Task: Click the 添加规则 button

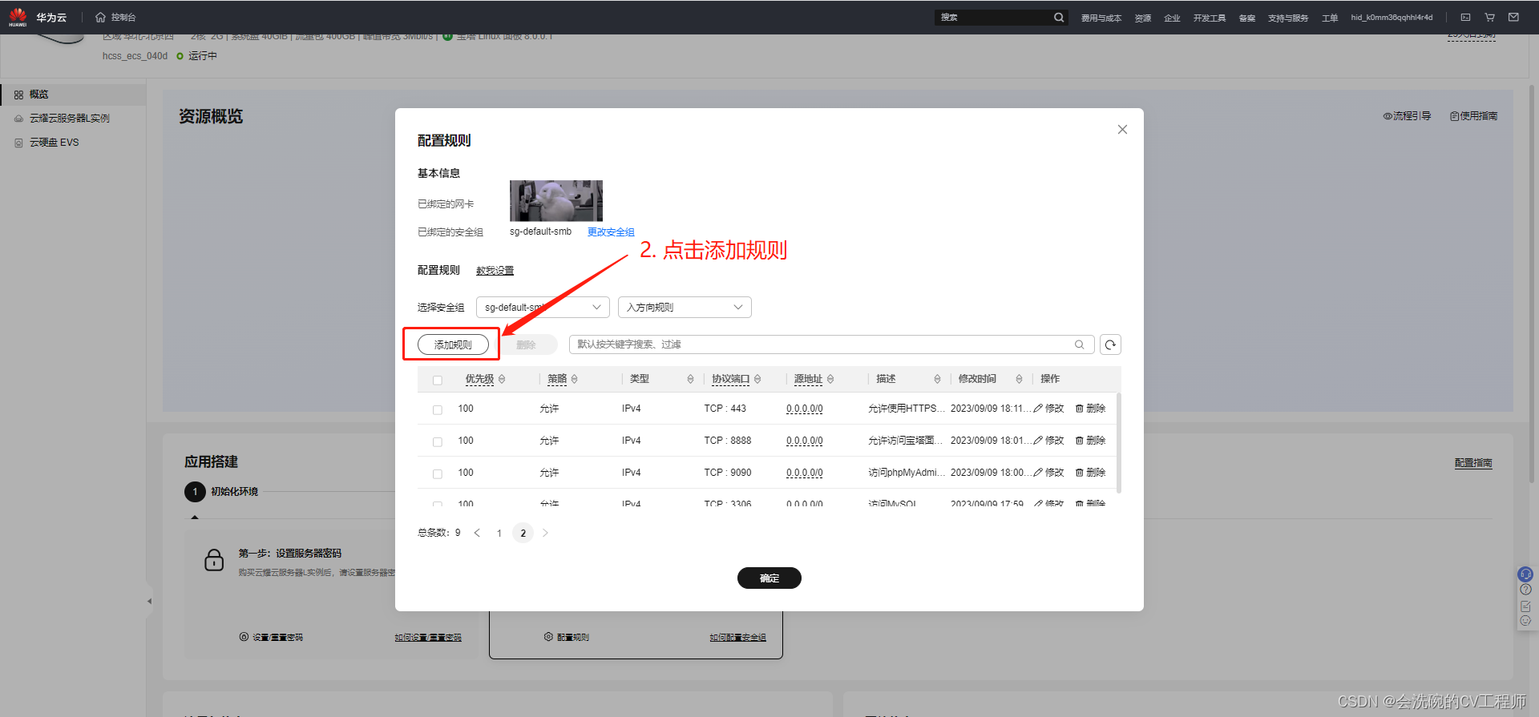Action: [x=453, y=344]
